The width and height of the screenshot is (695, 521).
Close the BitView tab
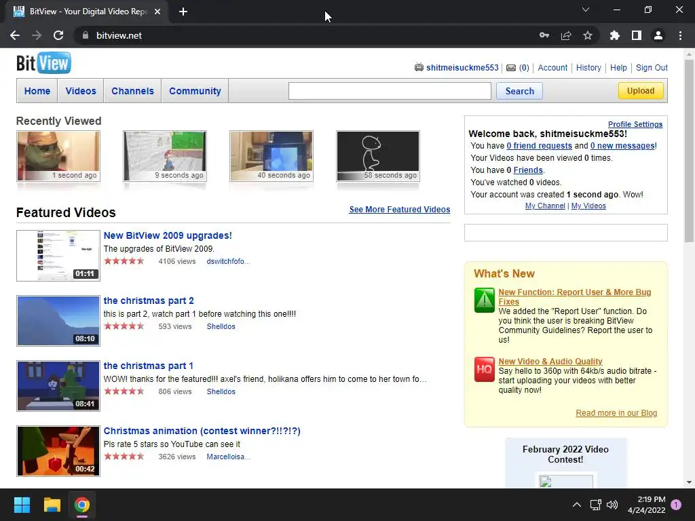pyautogui.click(x=157, y=12)
